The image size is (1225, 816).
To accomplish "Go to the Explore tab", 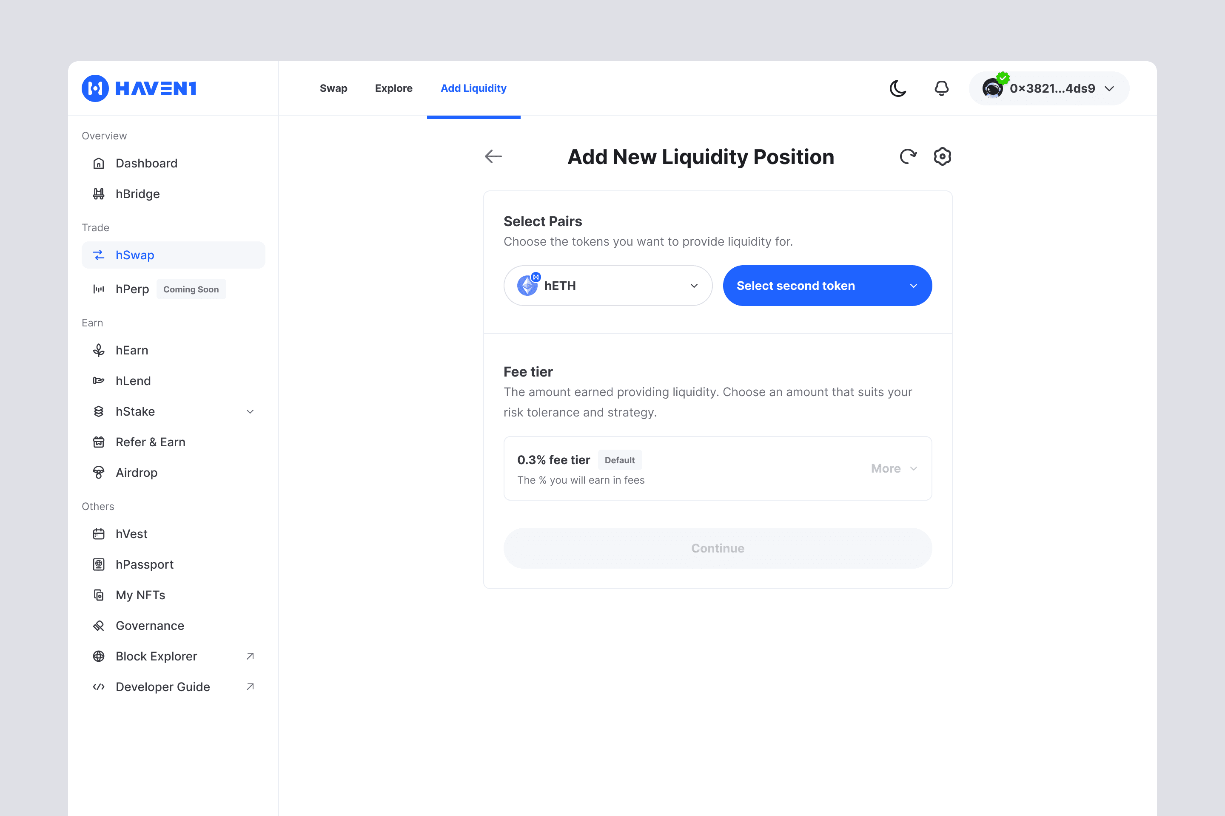I will click(393, 88).
